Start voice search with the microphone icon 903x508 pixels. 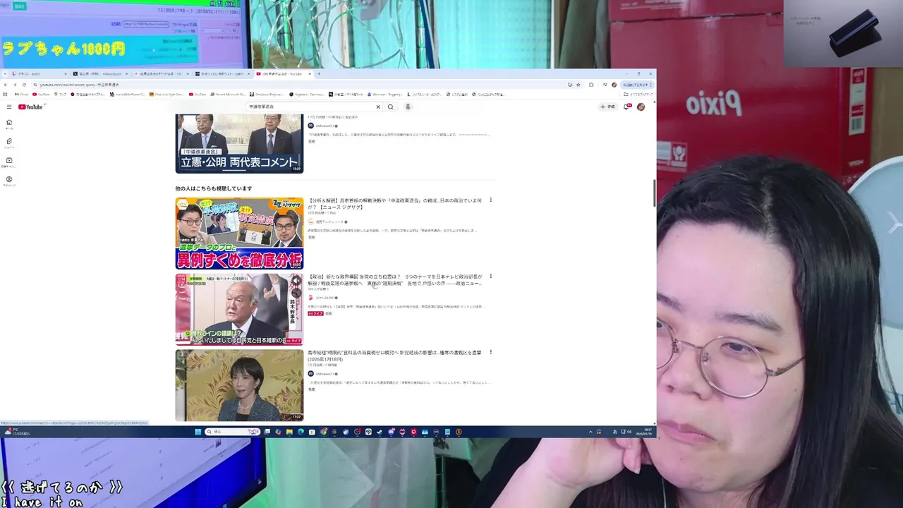click(x=408, y=107)
